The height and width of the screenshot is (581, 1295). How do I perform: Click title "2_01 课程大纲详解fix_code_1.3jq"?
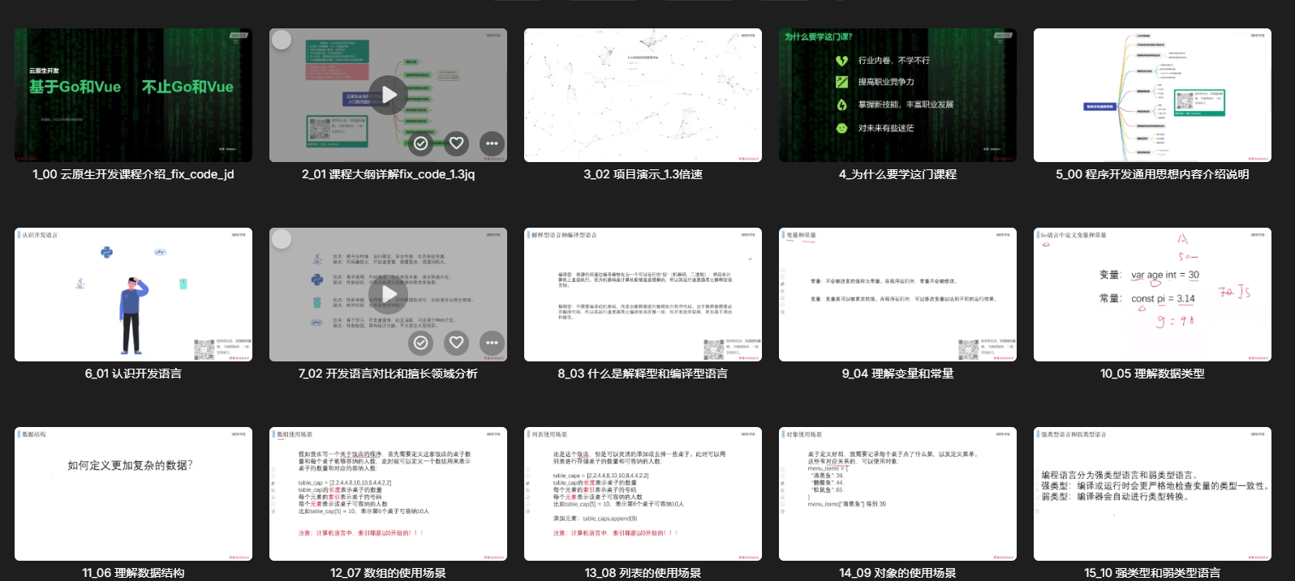click(x=388, y=174)
